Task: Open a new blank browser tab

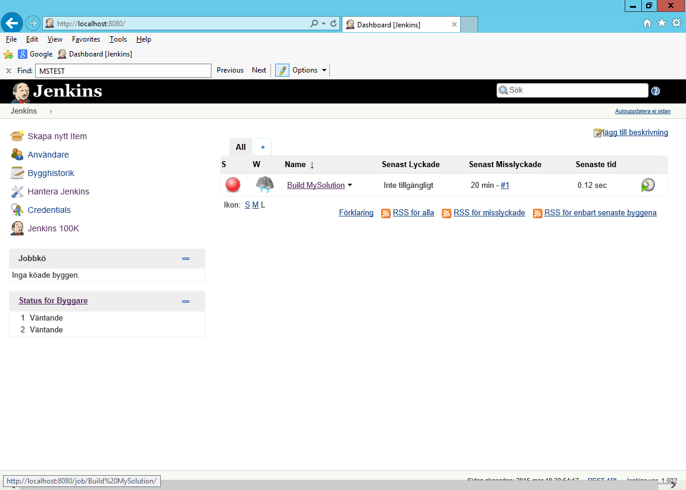Action: 469,24
